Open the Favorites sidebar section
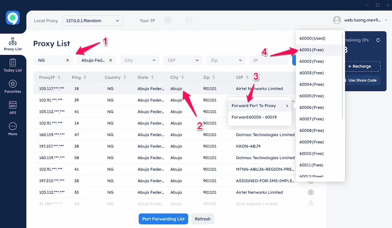 pos(13,87)
